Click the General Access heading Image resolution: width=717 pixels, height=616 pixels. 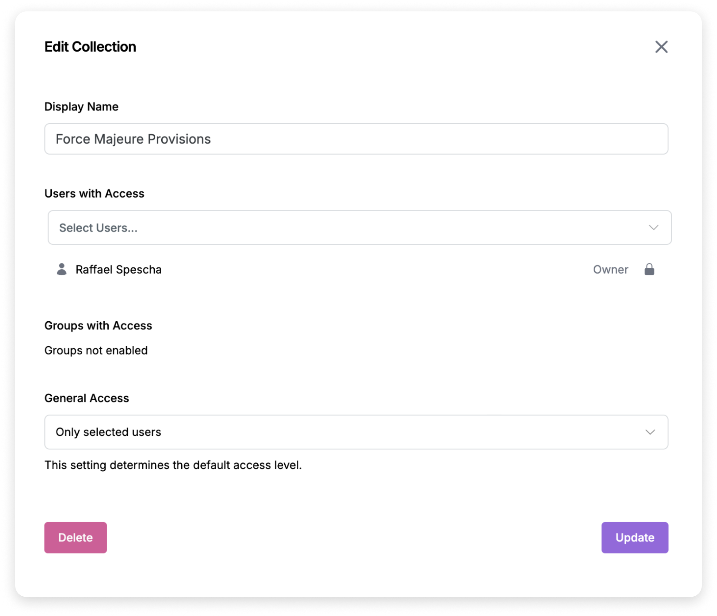87,398
